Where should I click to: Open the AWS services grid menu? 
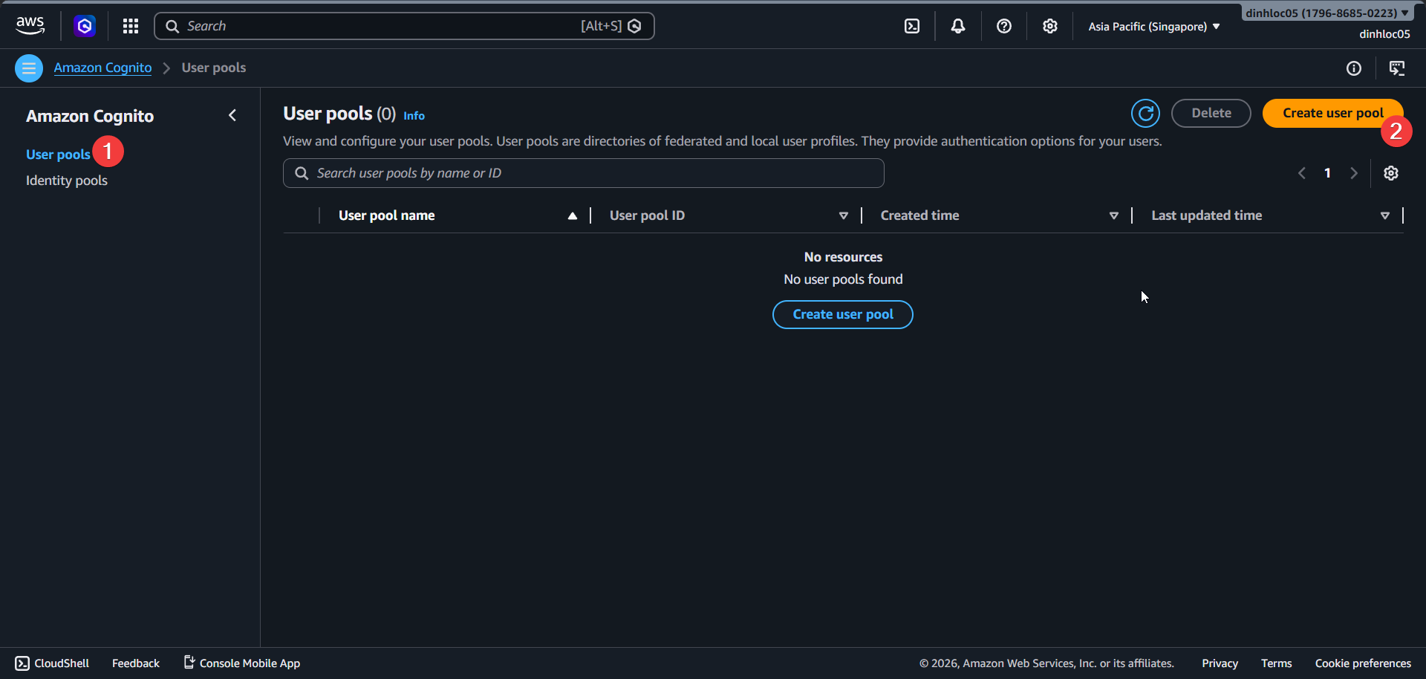(x=130, y=25)
